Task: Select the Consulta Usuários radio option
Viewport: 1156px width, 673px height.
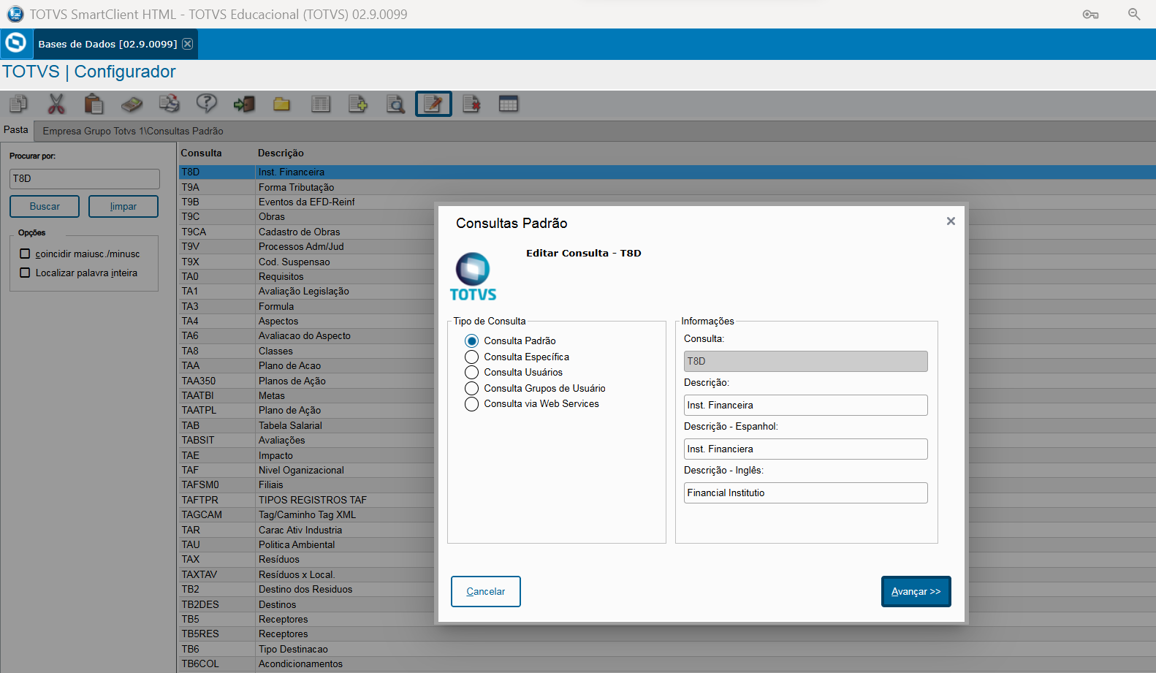Action: pyautogui.click(x=472, y=373)
